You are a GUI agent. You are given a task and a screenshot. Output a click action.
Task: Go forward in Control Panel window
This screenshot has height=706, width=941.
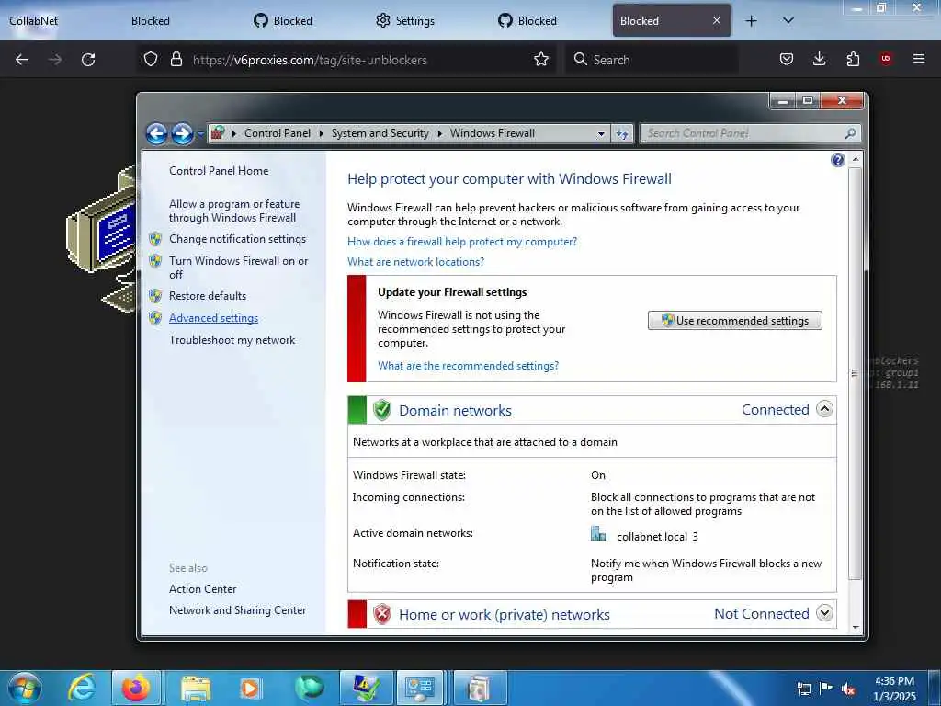point(182,133)
